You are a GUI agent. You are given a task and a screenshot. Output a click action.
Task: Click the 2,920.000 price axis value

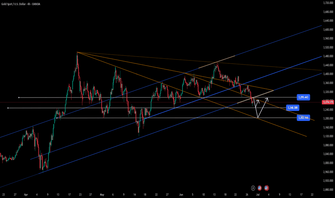tap(328, 181)
